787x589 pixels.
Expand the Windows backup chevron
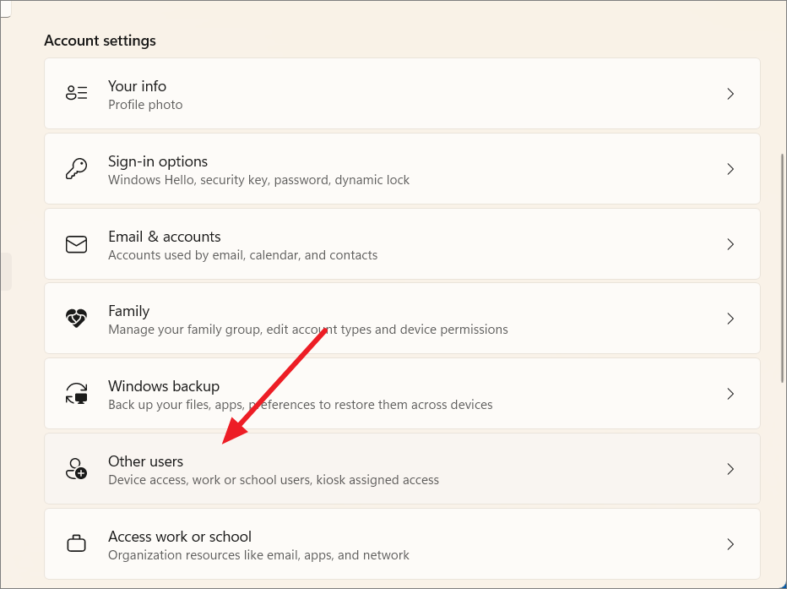point(730,394)
